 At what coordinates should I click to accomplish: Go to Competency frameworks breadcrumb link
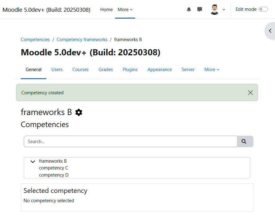[x=82, y=40]
